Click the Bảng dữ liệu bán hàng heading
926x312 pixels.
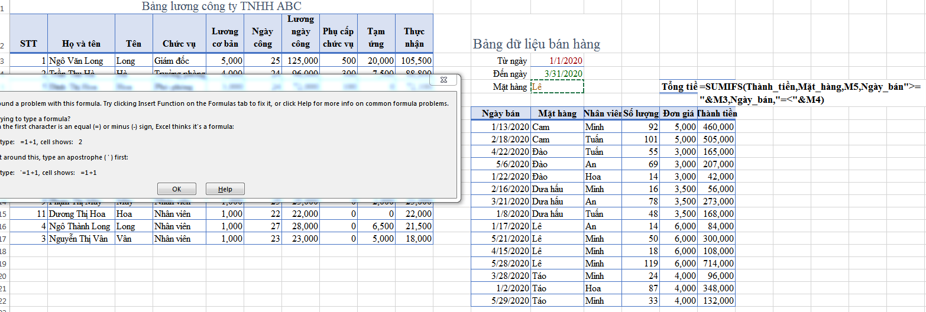point(536,44)
